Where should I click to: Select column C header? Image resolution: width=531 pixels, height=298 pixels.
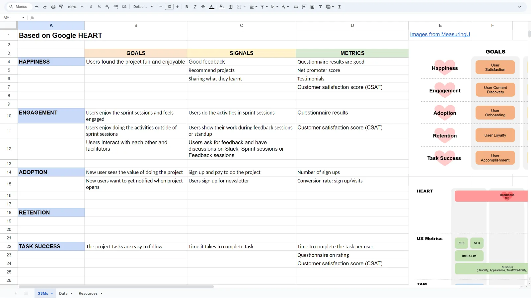(x=241, y=25)
